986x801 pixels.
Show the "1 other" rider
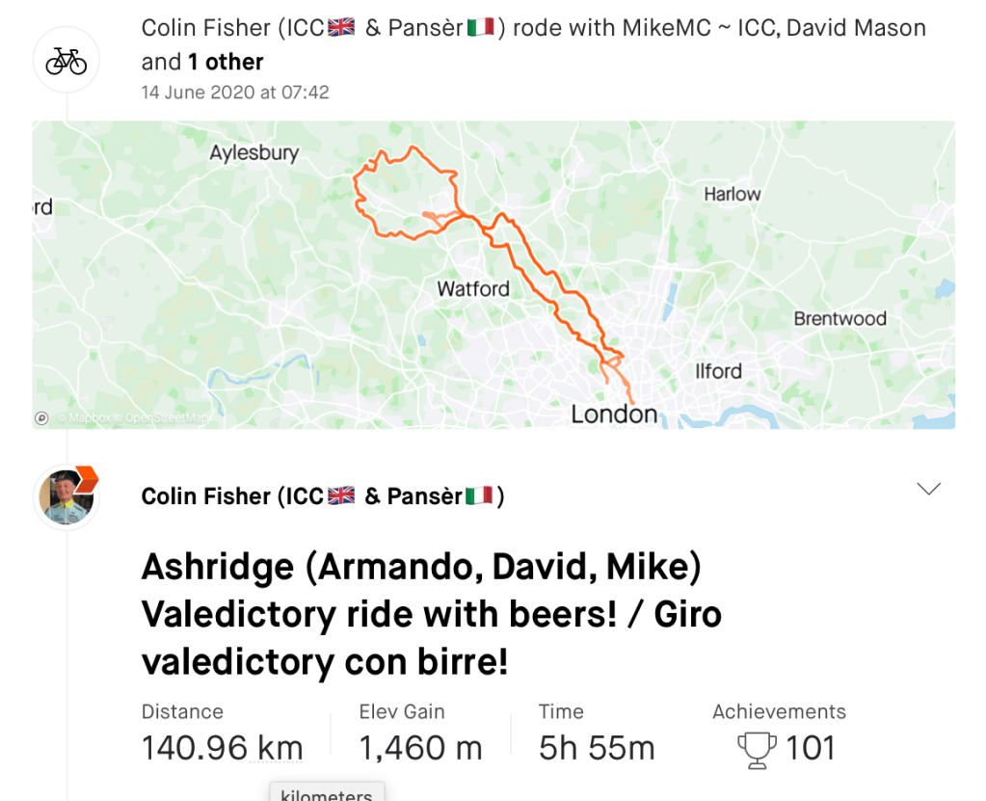pos(226,62)
